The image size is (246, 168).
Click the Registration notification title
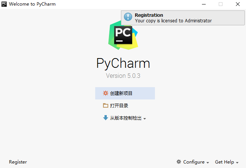[x=149, y=15]
